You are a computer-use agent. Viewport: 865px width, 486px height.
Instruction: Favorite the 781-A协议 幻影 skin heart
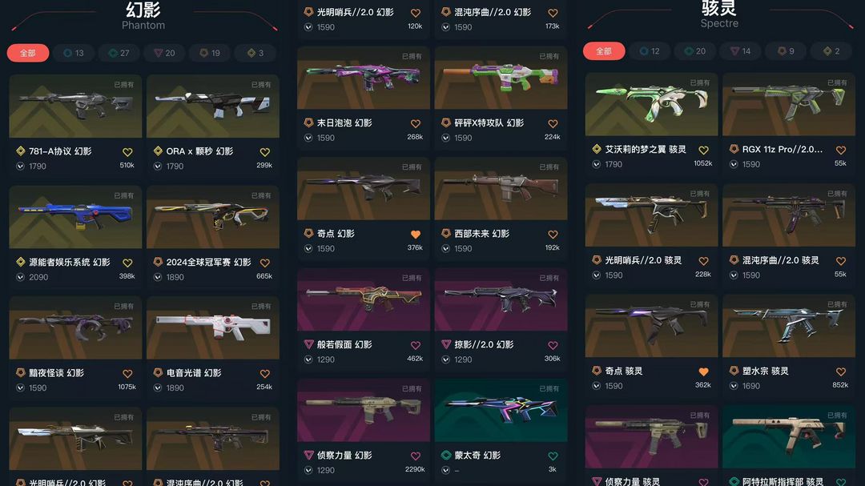pos(127,151)
